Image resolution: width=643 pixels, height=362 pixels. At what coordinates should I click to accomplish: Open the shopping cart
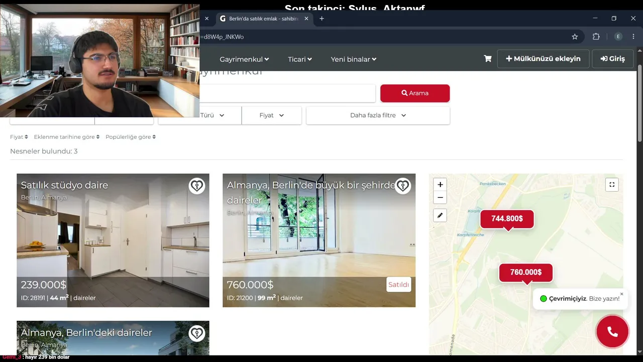[x=487, y=59]
